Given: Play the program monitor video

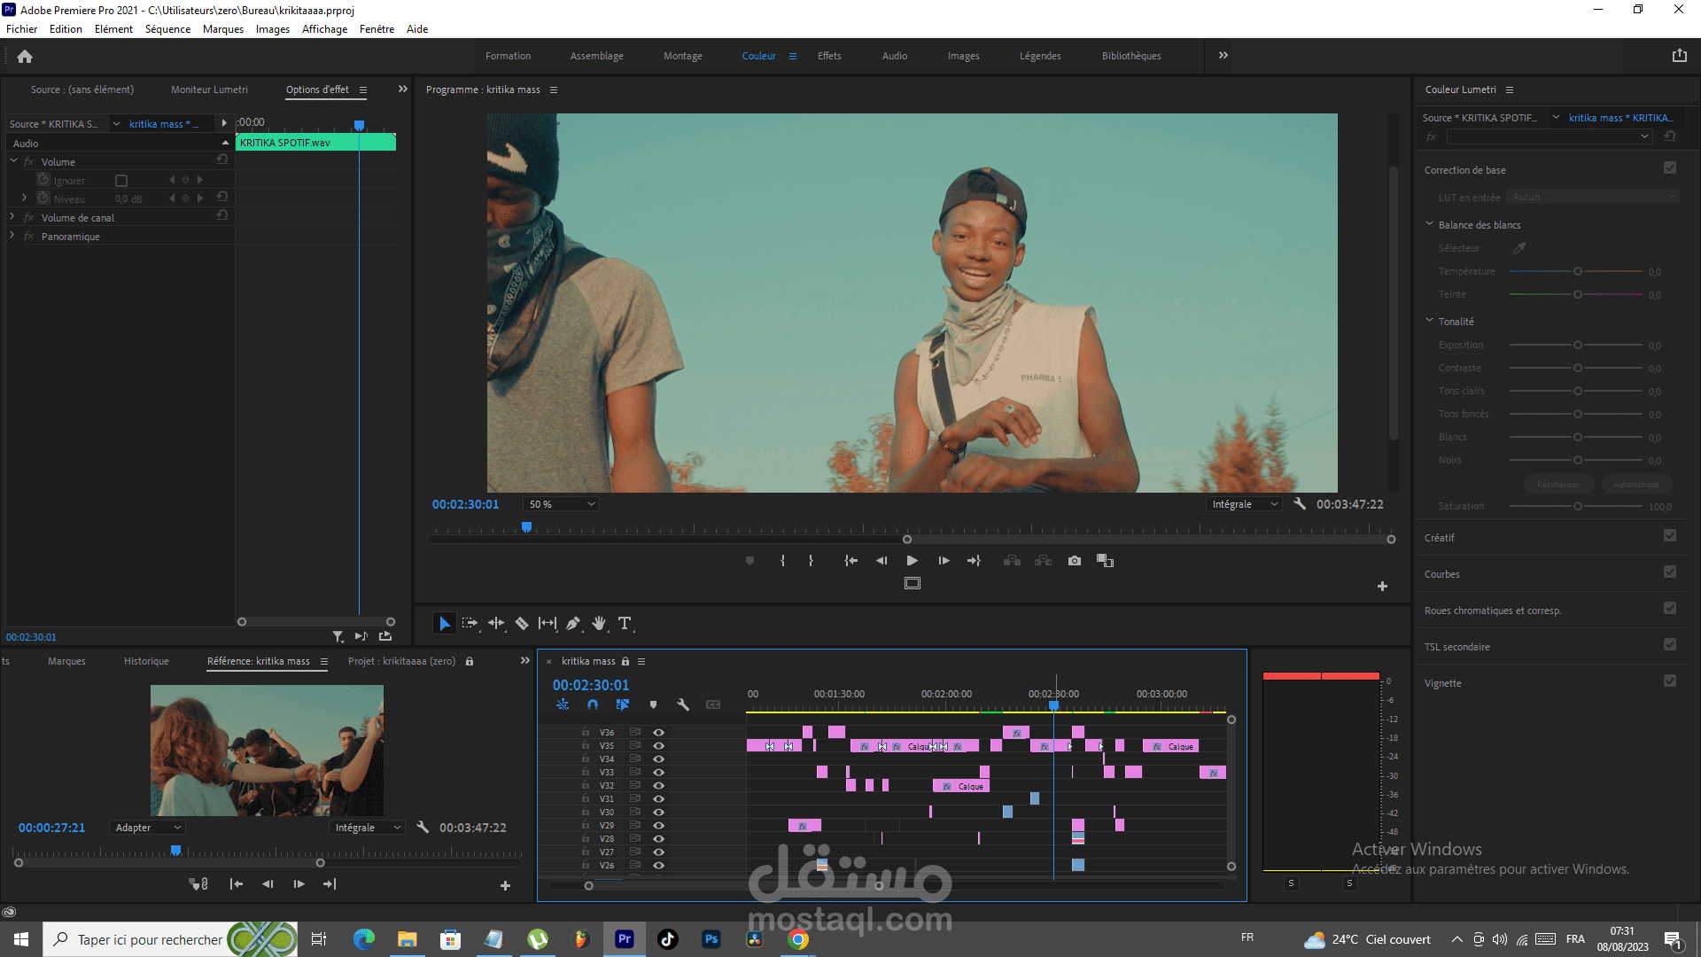Looking at the screenshot, I should (912, 561).
